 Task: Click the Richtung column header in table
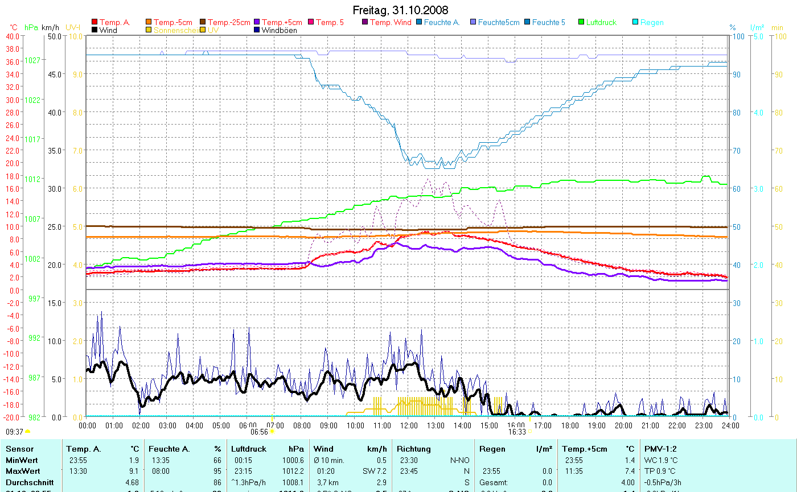pyautogui.click(x=413, y=449)
